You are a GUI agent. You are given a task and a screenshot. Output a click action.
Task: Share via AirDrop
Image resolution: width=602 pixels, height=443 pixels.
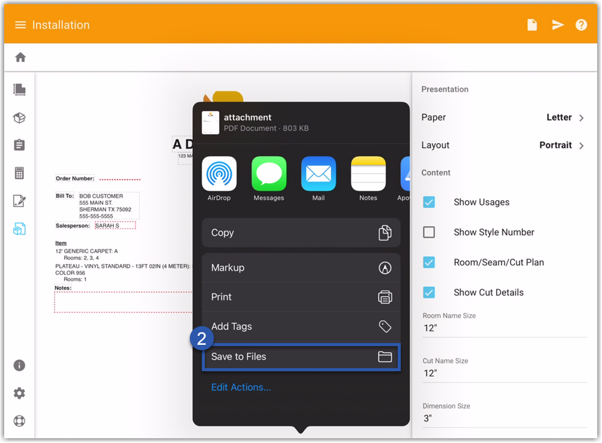[219, 178]
